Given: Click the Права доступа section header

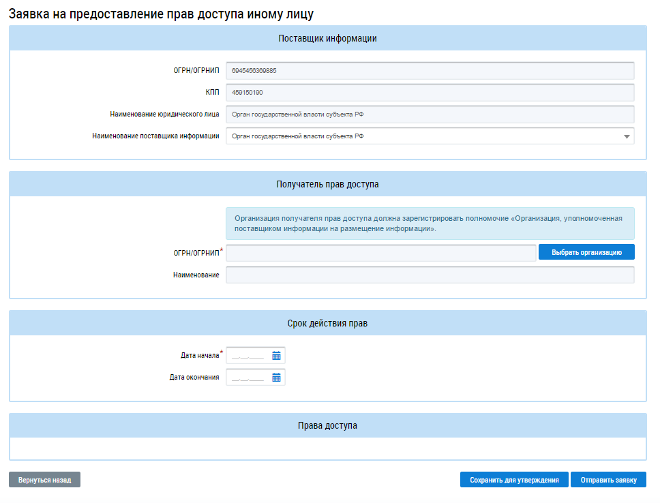Looking at the screenshot, I should point(327,425).
